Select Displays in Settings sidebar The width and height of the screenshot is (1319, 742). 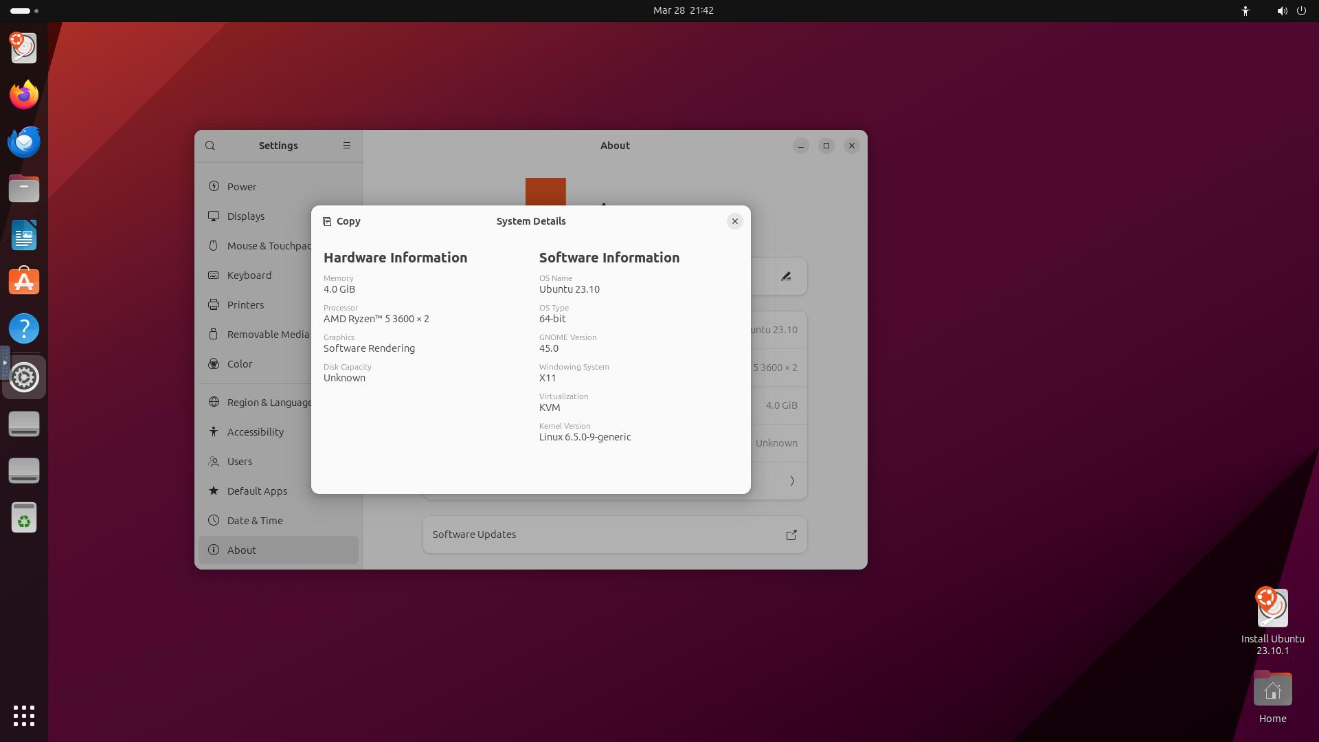point(278,216)
